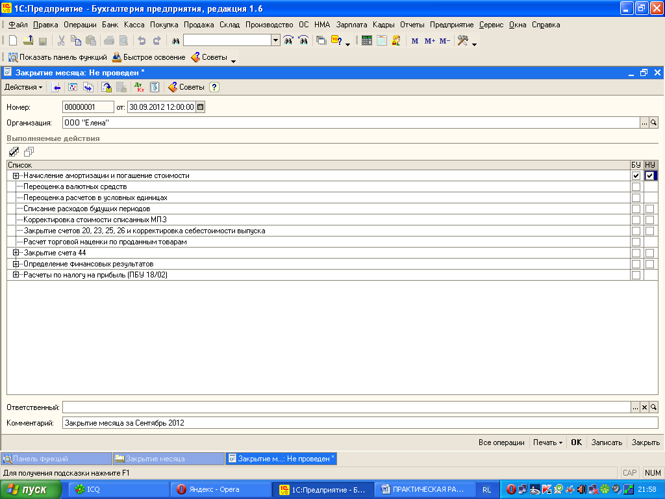
Task: Click Советы button in document toolbar
Action: tap(186, 87)
